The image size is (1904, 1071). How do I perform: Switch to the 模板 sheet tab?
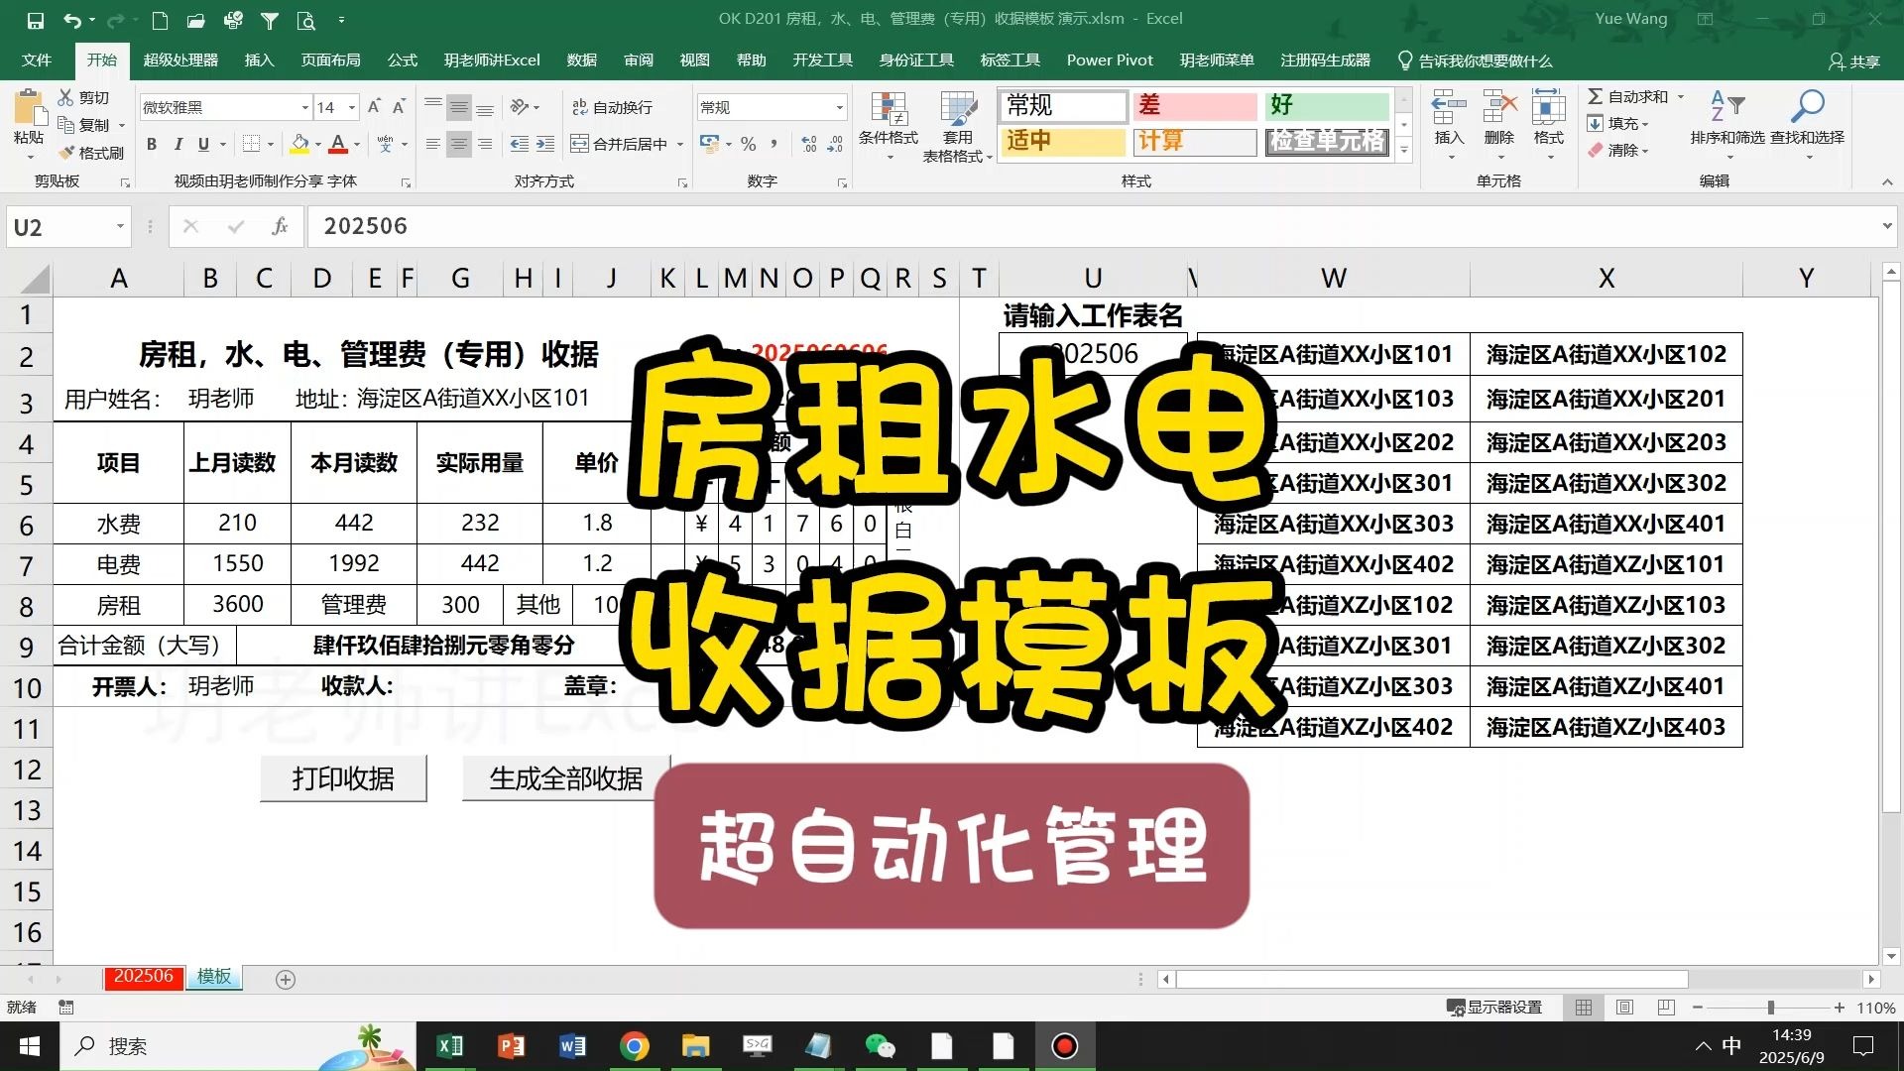[x=213, y=977]
